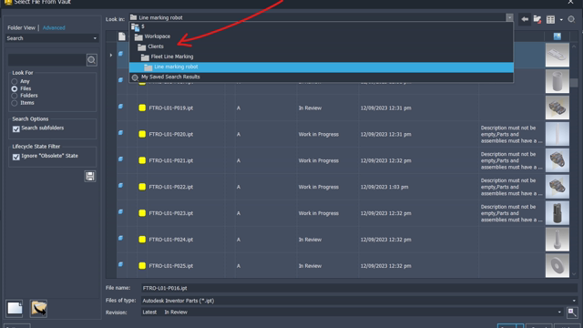
Task: Run search with the magnifier button
Action: click(x=91, y=60)
